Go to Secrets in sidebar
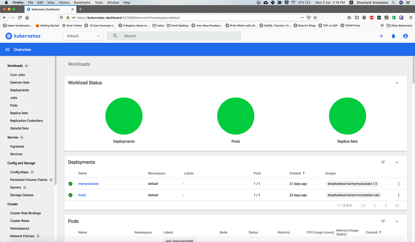415x242 pixels. [x=16, y=187]
